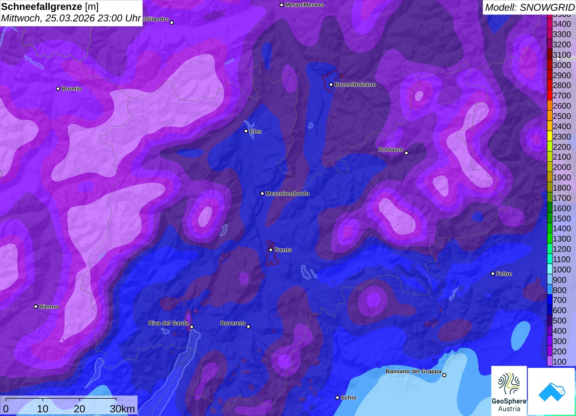This screenshot has width=576, height=416.
Task: Click the legend value 900
Action: coord(560,280)
